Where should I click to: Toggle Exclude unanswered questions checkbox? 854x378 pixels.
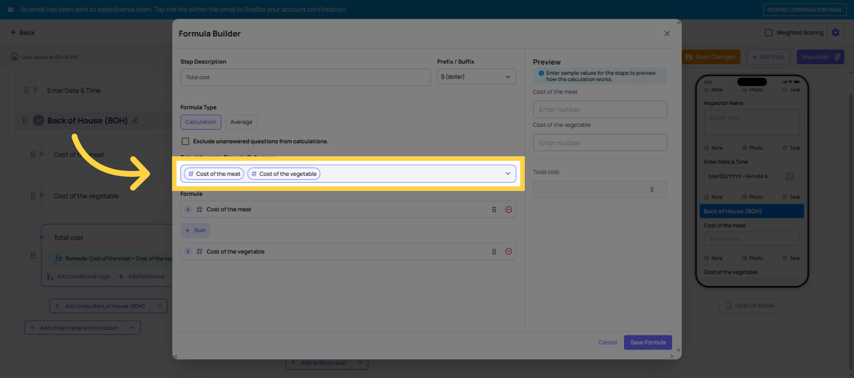(185, 141)
